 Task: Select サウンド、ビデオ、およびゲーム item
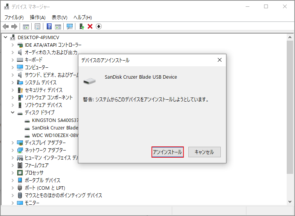tap(51, 75)
